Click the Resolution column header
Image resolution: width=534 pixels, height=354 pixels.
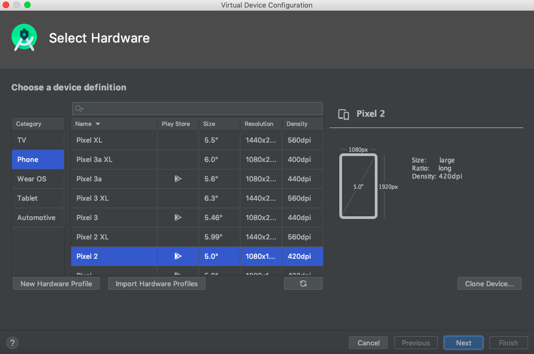point(261,124)
